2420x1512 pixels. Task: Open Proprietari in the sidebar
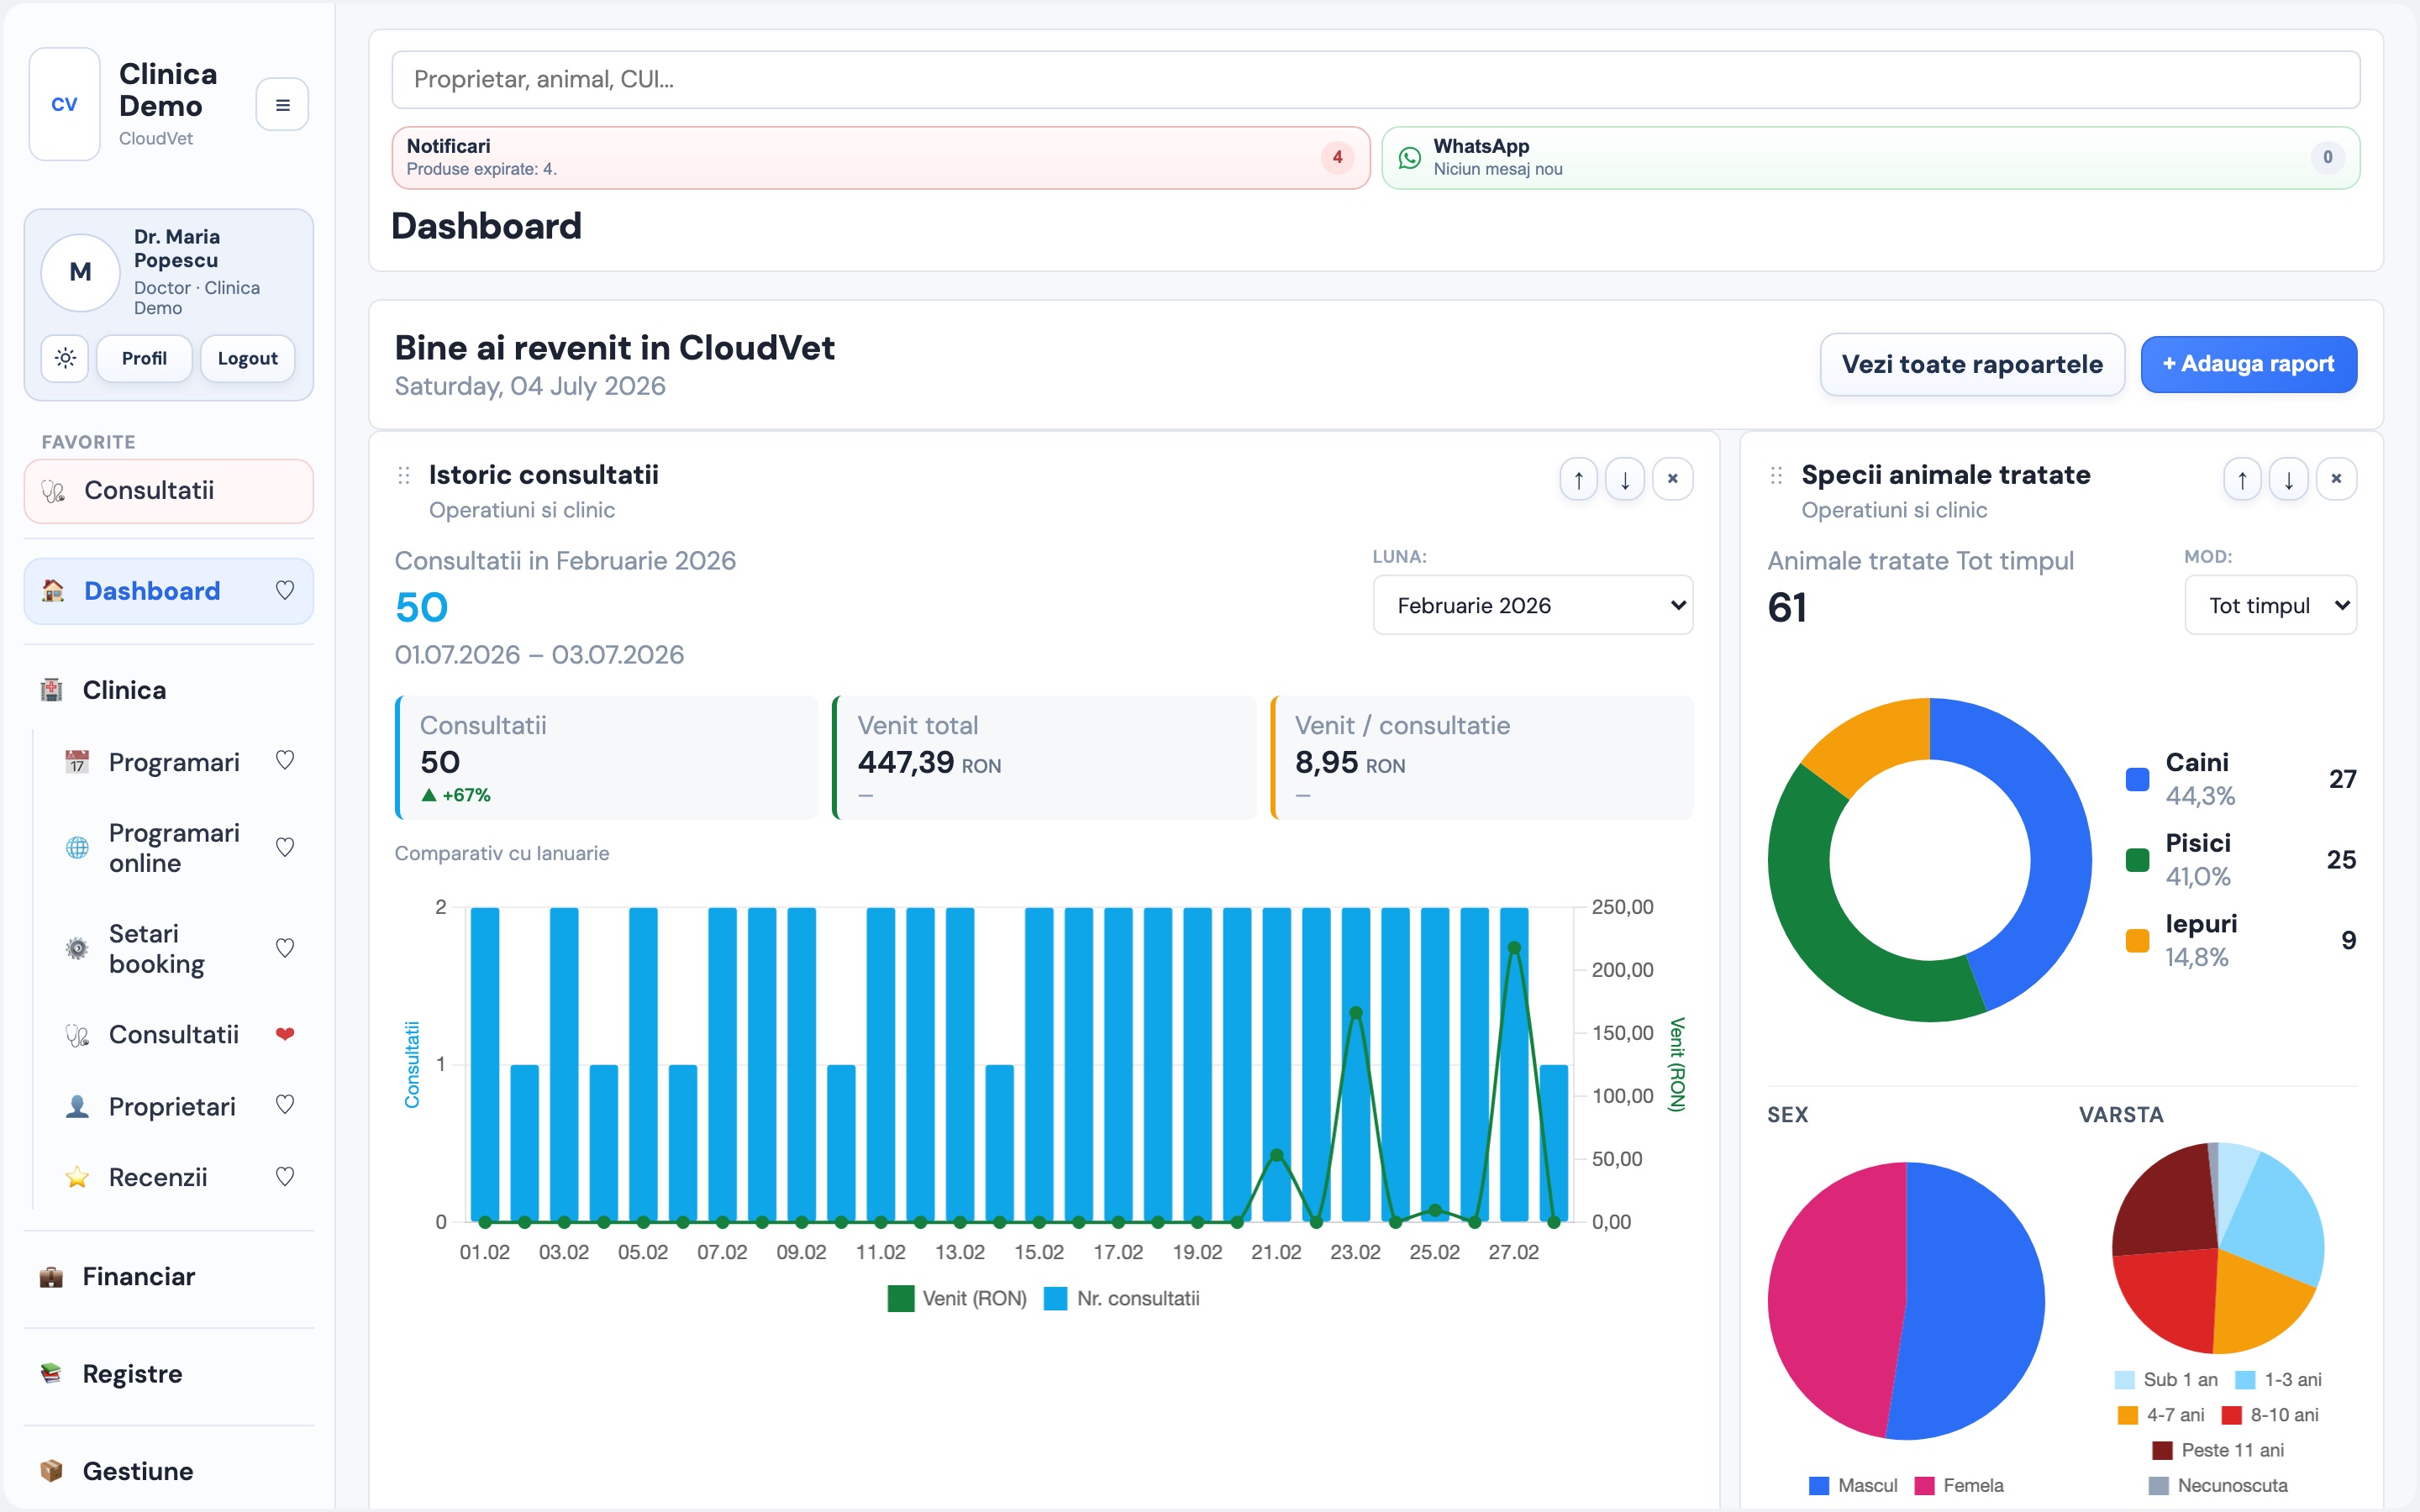(172, 1106)
